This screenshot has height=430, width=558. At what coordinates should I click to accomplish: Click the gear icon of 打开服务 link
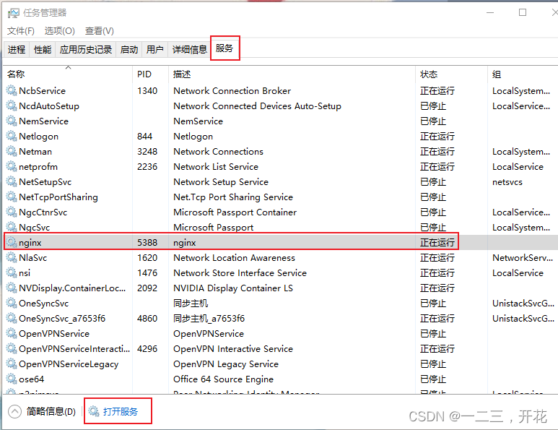94,411
